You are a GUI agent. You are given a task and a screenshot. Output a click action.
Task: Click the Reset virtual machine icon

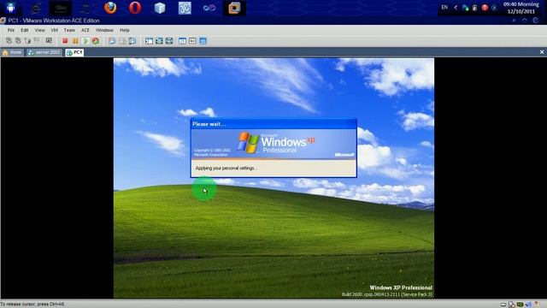click(96, 41)
